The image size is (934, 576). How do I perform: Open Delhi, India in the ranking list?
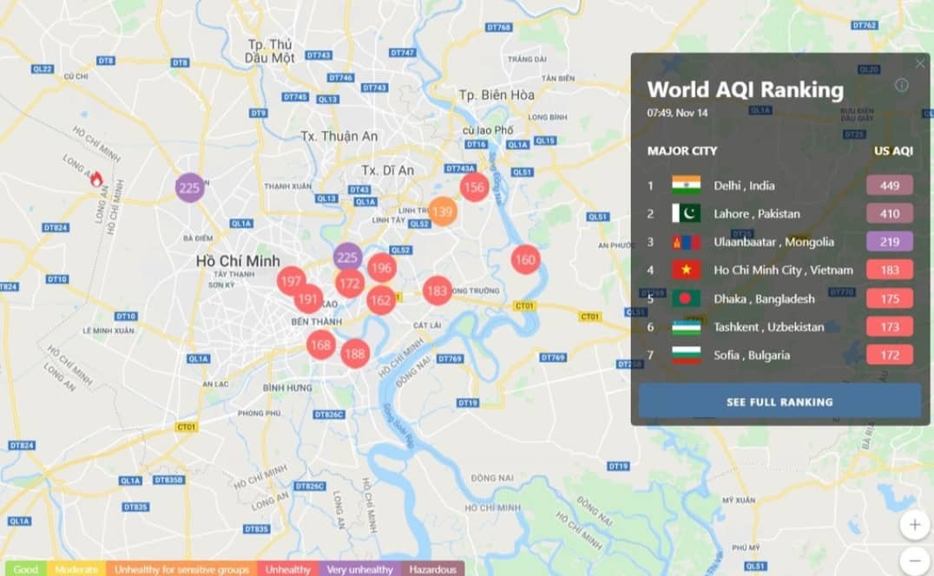(744, 186)
